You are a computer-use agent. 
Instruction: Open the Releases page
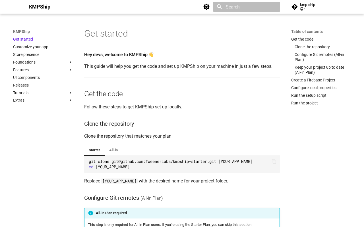click(x=21, y=85)
